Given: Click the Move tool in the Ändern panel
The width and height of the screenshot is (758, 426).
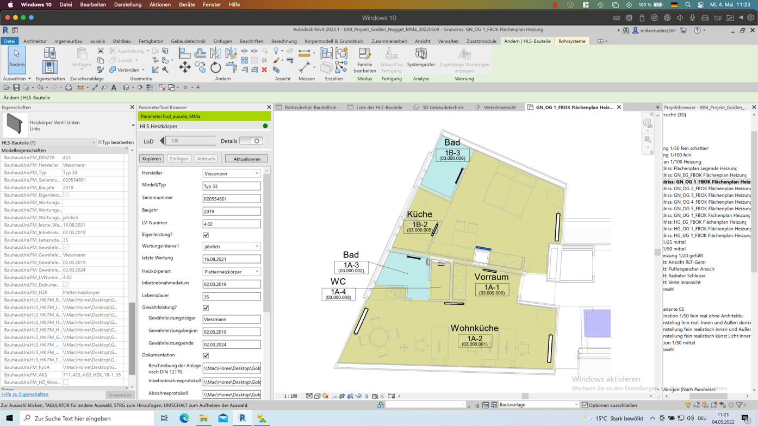Looking at the screenshot, I should click(185, 67).
